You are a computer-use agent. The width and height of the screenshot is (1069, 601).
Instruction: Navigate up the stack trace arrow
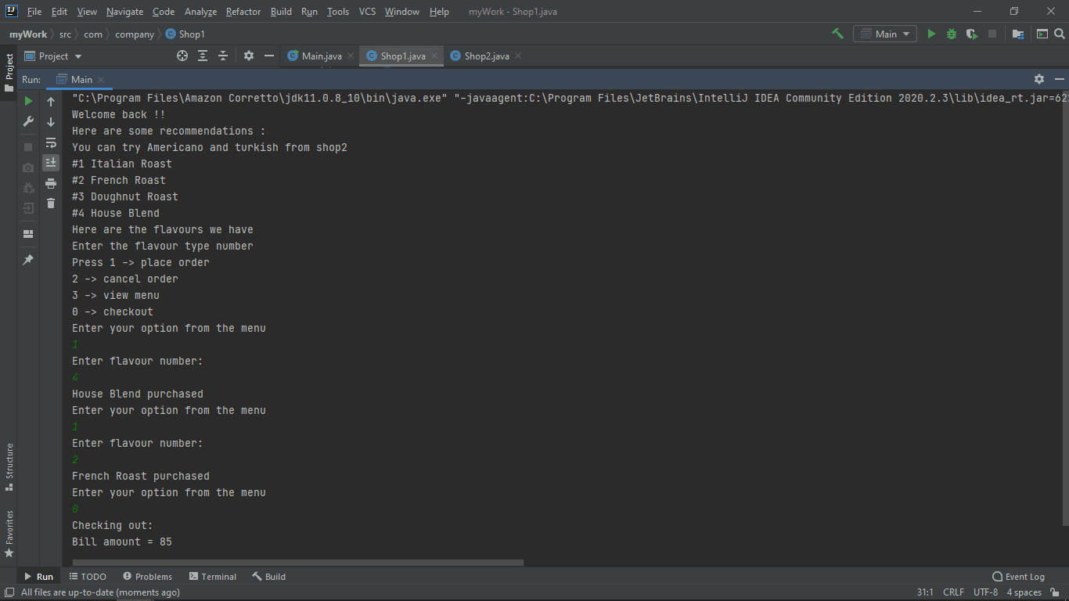[51, 101]
